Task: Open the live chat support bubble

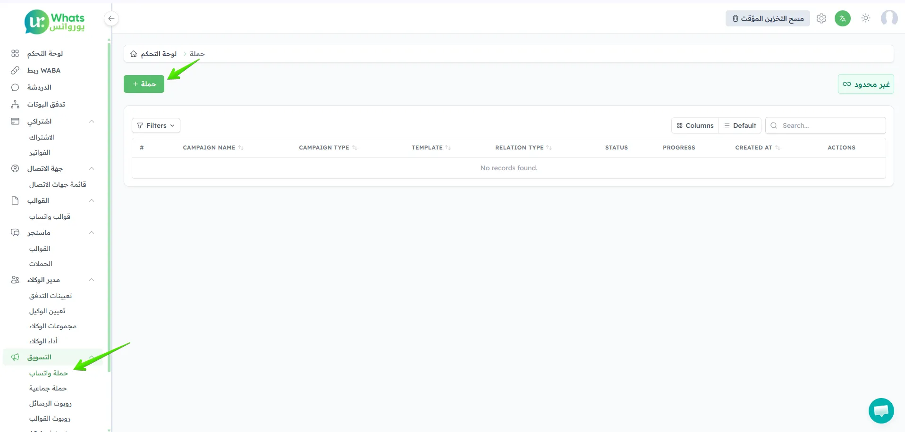Action: click(x=881, y=411)
